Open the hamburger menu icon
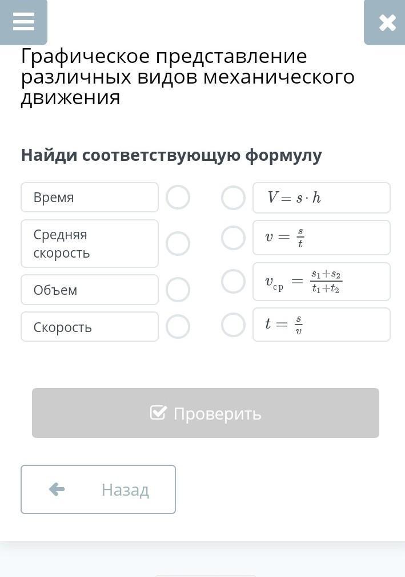 pyautogui.click(x=23, y=22)
